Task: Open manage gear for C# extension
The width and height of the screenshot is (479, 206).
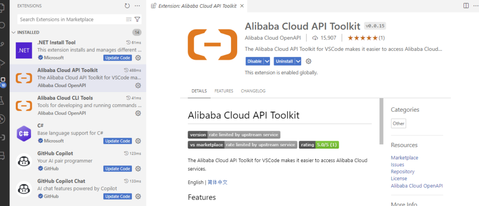Action: pos(138,141)
